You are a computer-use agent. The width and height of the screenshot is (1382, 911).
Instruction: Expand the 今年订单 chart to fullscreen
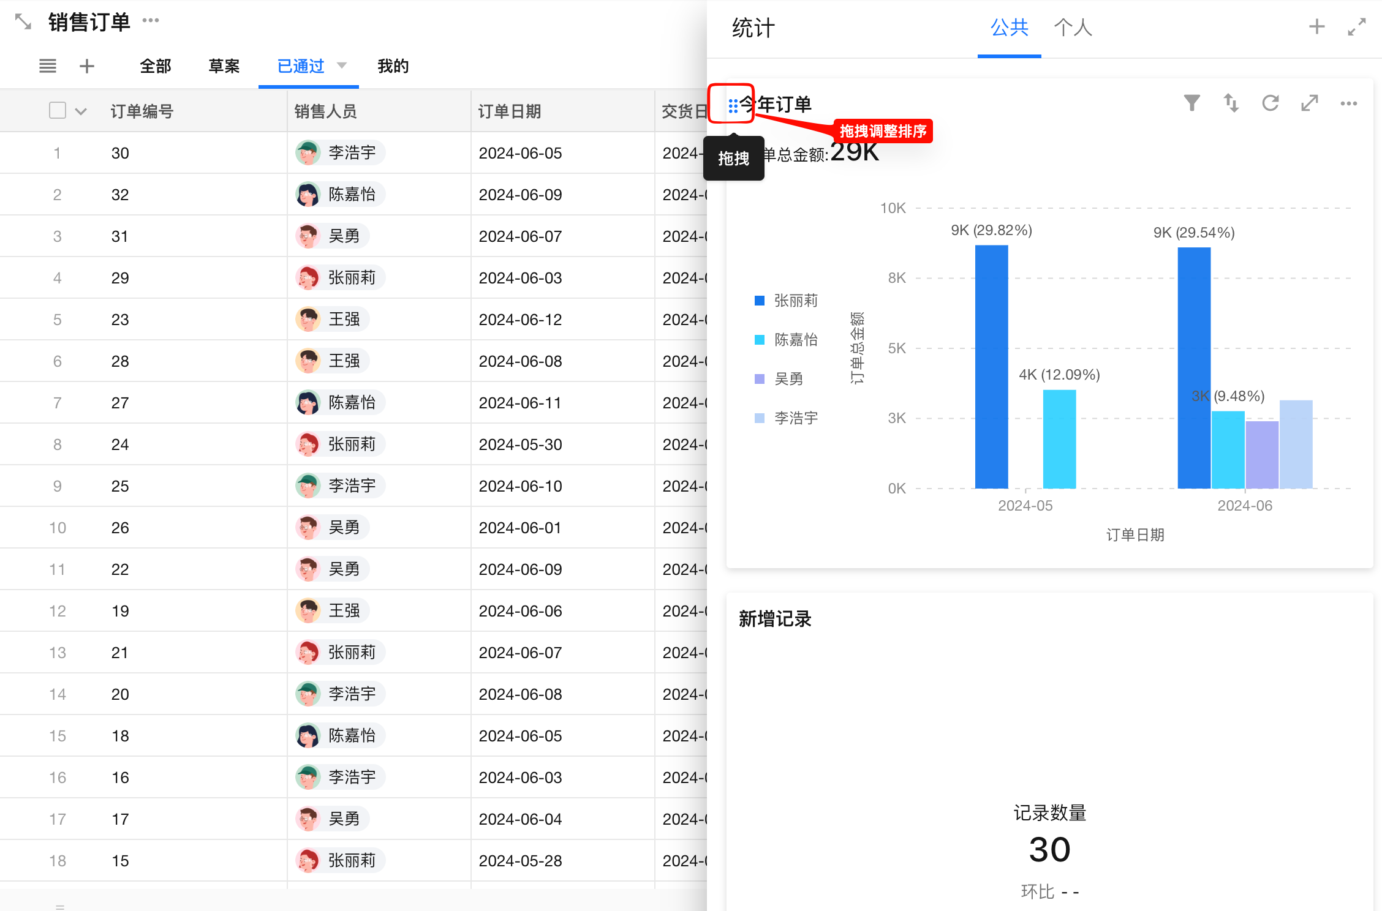[1309, 103]
